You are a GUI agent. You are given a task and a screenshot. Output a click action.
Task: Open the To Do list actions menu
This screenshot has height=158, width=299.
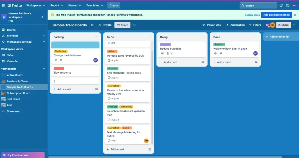click(x=150, y=37)
